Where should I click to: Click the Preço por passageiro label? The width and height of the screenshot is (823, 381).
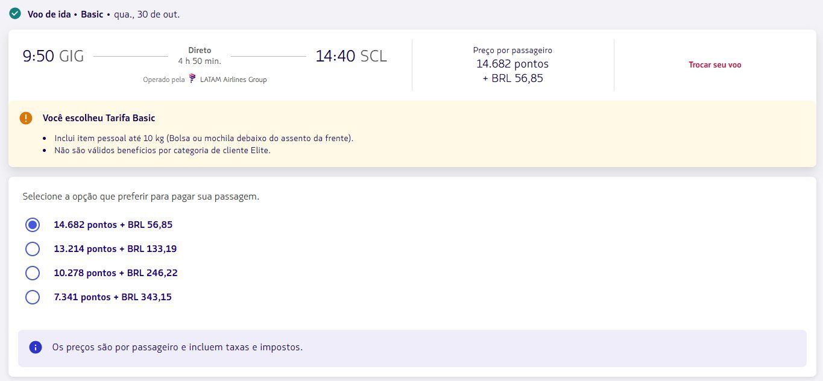[512, 51]
